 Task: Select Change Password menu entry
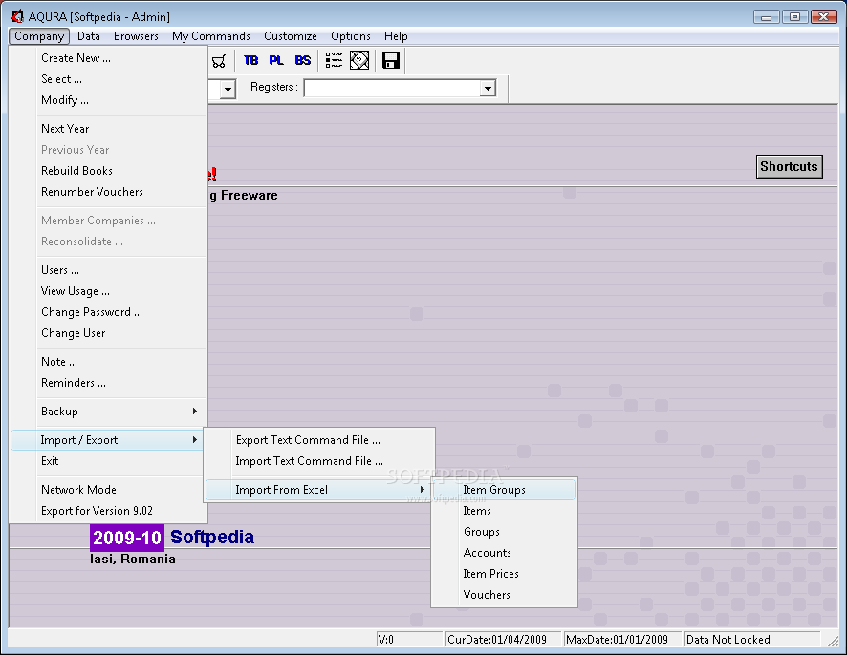108,312
